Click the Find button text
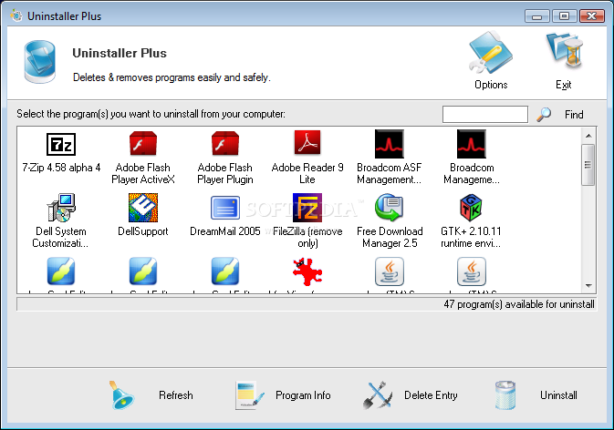Screen dimensions: 614x430 point(574,115)
